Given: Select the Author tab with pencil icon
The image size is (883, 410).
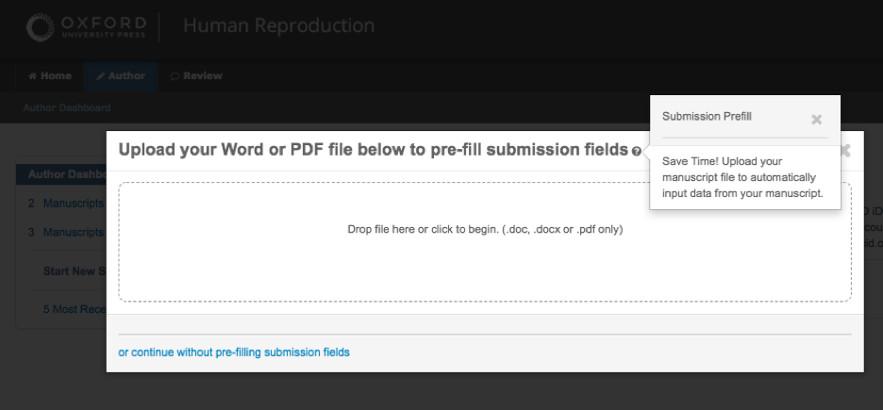Looking at the screenshot, I should click(x=121, y=76).
